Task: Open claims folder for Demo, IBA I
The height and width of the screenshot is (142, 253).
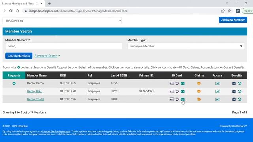Action: coord(199,91)
